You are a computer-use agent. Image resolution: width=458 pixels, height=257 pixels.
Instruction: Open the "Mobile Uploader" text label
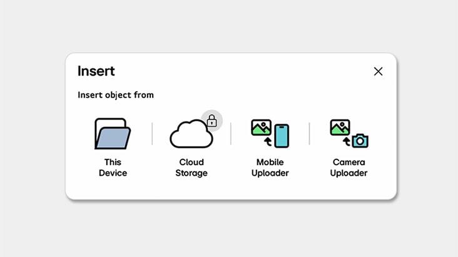point(270,168)
